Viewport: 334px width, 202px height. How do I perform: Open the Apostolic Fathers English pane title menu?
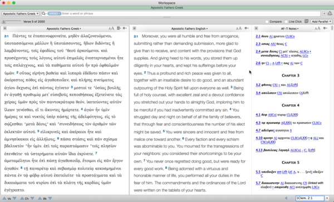click(x=189, y=28)
